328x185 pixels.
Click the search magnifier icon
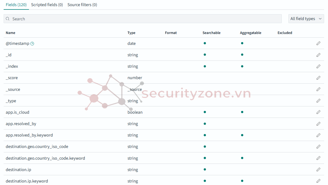tap(8, 19)
